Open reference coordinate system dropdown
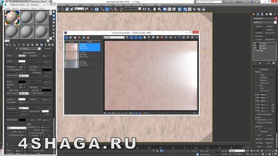 79,9
